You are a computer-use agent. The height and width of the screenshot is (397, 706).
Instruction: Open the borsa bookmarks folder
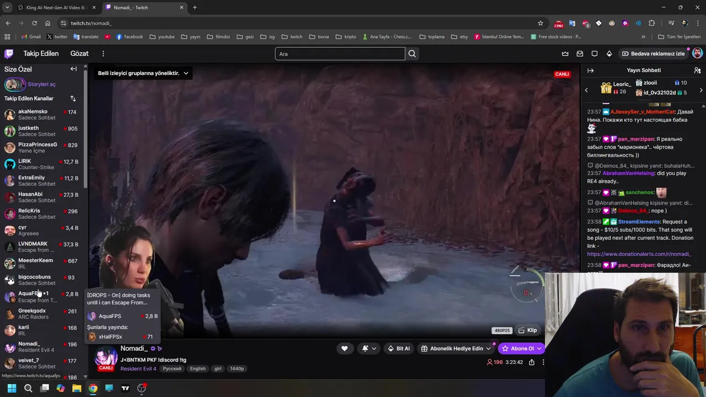tap(319, 37)
